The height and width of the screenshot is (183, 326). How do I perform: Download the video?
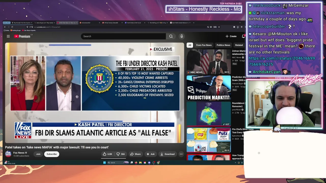(167, 154)
